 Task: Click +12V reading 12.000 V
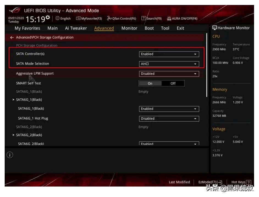[x=218, y=142]
